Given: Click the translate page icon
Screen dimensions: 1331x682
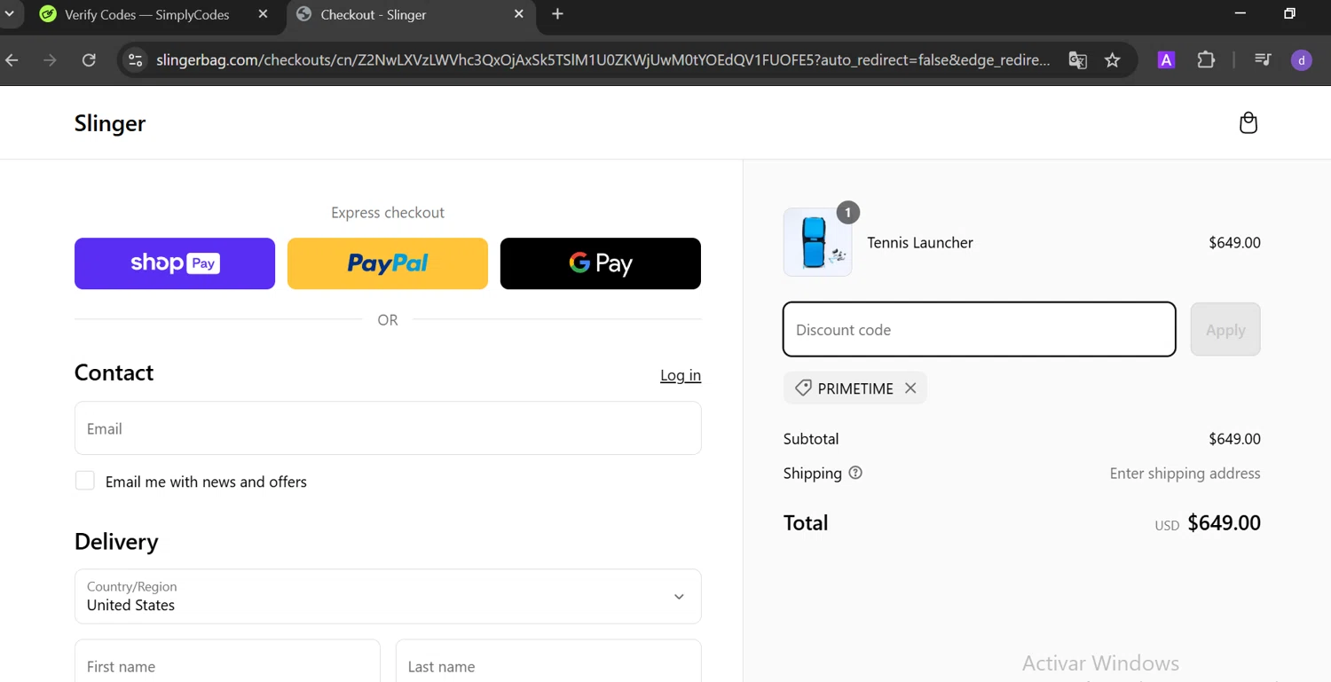Looking at the screenshot, I should coord(1077,60).
